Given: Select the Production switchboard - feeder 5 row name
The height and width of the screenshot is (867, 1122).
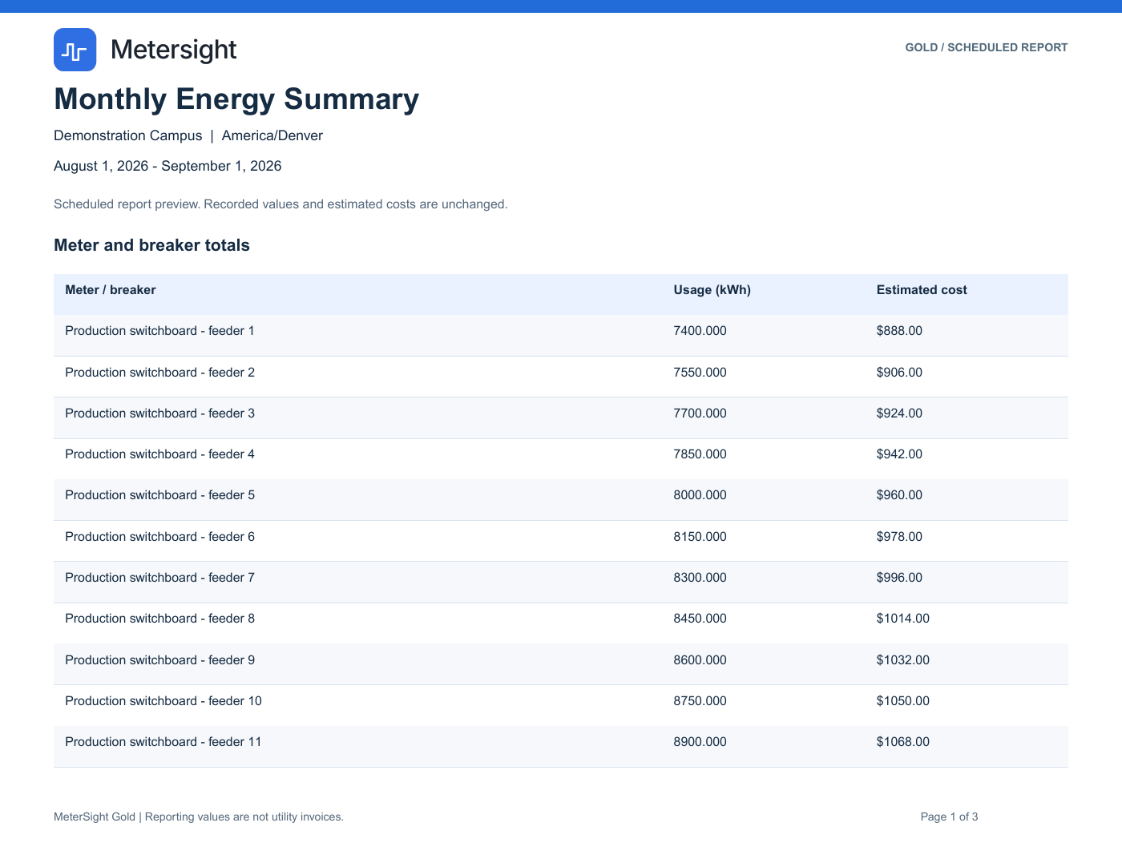Looking at the screenshot, I should [160, 495].
